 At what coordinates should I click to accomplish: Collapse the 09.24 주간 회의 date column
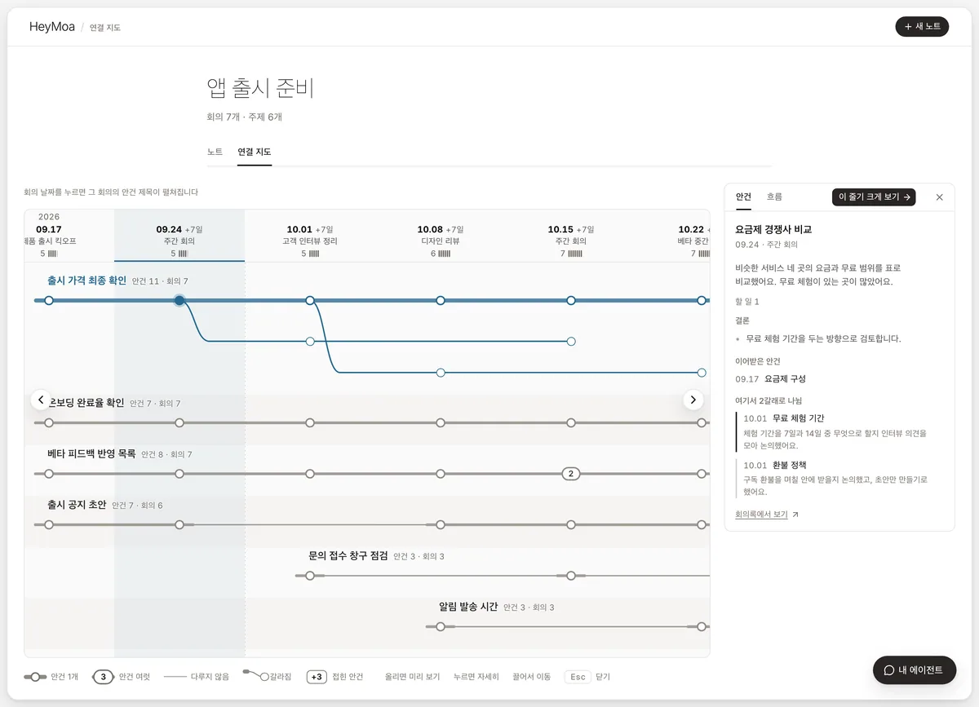pyautogui.click(x=179, y=236)
